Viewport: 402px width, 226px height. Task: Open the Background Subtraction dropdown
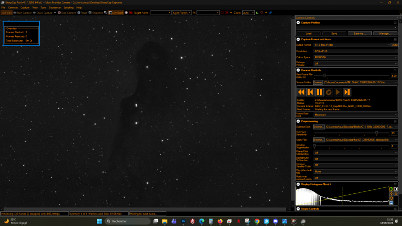[356, 159]
